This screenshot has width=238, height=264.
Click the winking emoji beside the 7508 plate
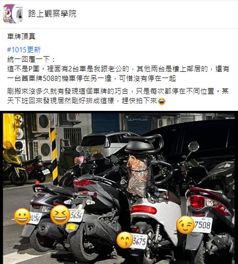pyautogui.click(x=186, y=225)
